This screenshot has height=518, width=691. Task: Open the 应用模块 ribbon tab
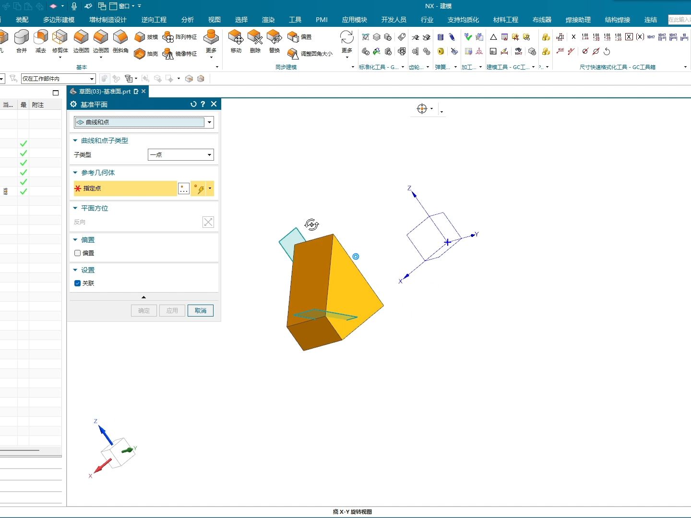tap(355, 20)
